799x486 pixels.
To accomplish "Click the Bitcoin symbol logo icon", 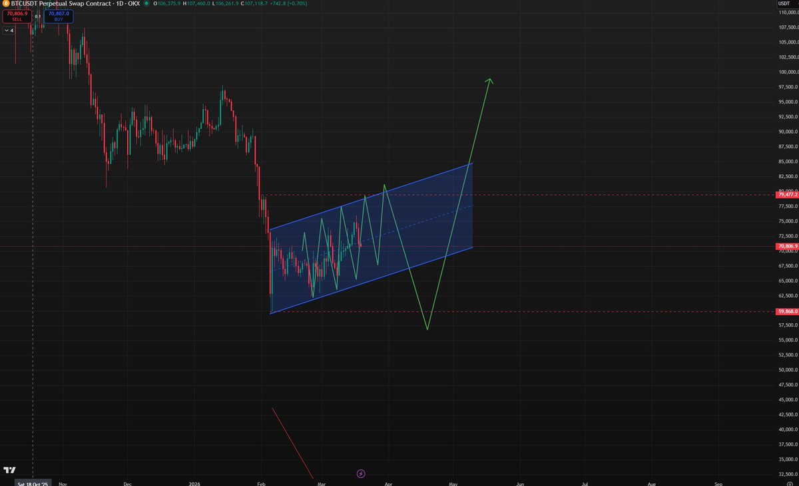I will coord(5,3).
